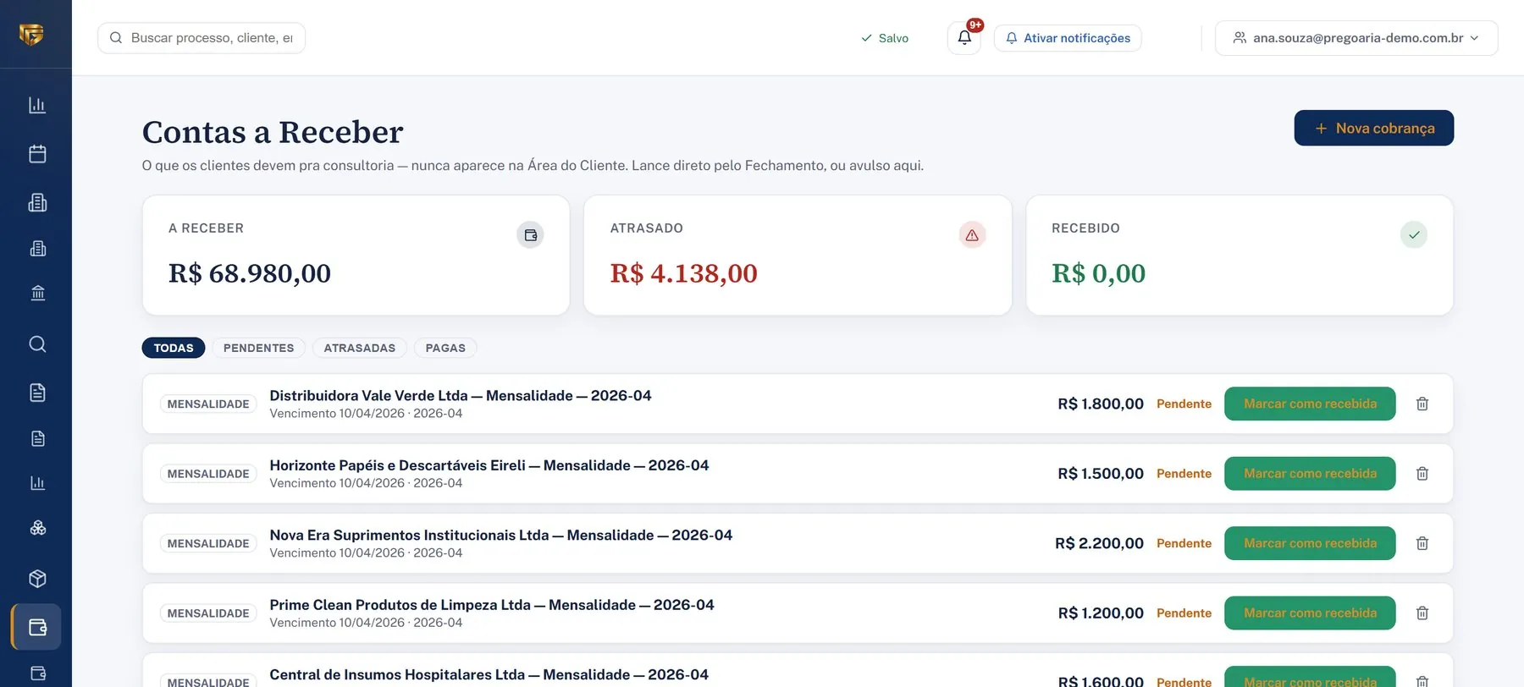Mark Distribuidora Vale Verde charge as recebida

pyautogui.click(x=1310, y=404)
